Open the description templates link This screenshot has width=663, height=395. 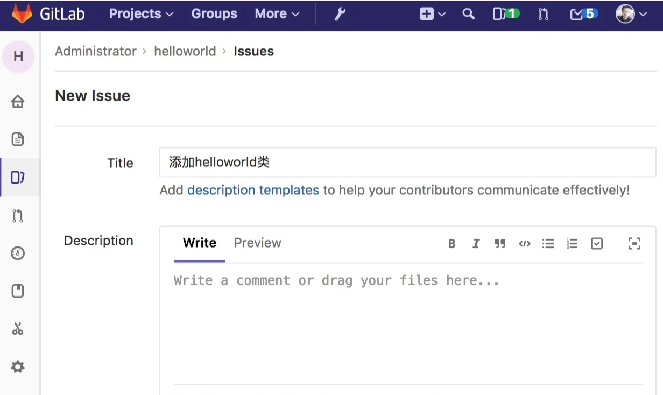[x=253, y=190]
